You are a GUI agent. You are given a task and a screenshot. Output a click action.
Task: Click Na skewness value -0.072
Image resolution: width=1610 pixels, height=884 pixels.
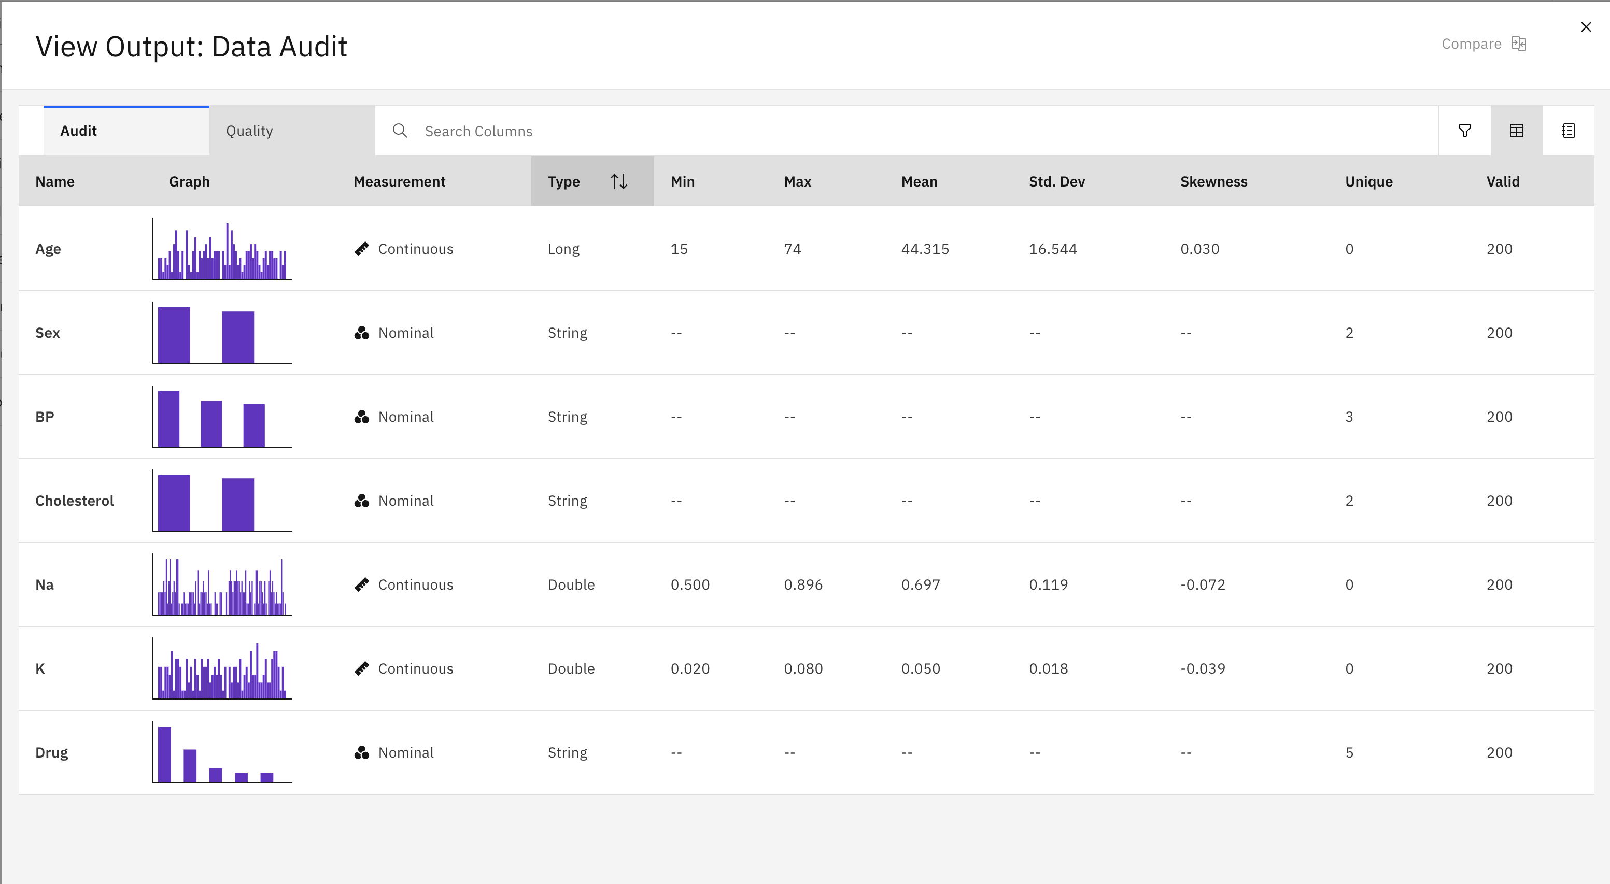pyautogui.click(x=1203, y=584)
